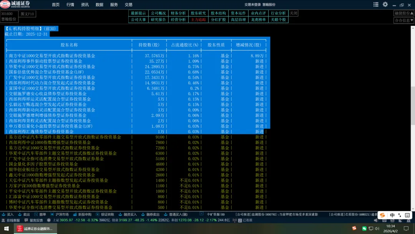The height and width of the screenshot is (234, 415).
Task: Open system volume tray icon
Action: (377, 229)
